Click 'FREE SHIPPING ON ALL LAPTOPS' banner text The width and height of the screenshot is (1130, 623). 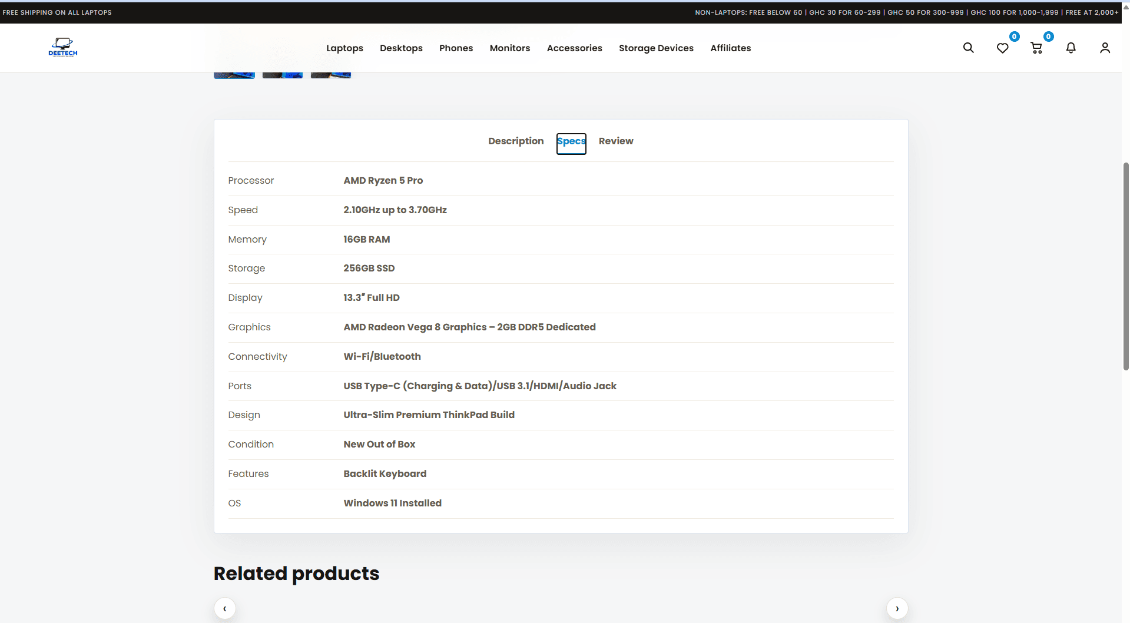coord(57,12)
